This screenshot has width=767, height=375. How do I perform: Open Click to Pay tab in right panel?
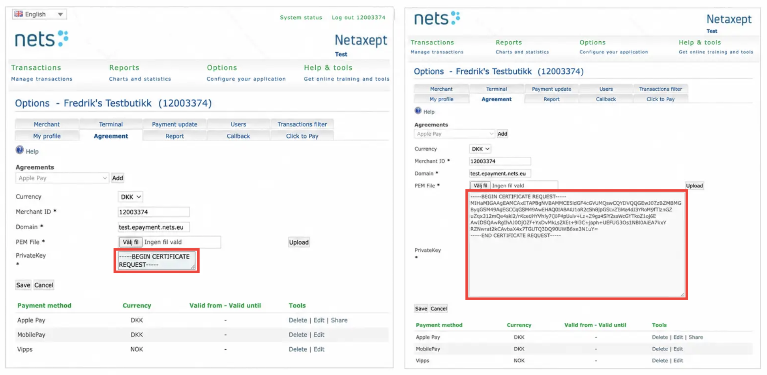tap(661, 99)
